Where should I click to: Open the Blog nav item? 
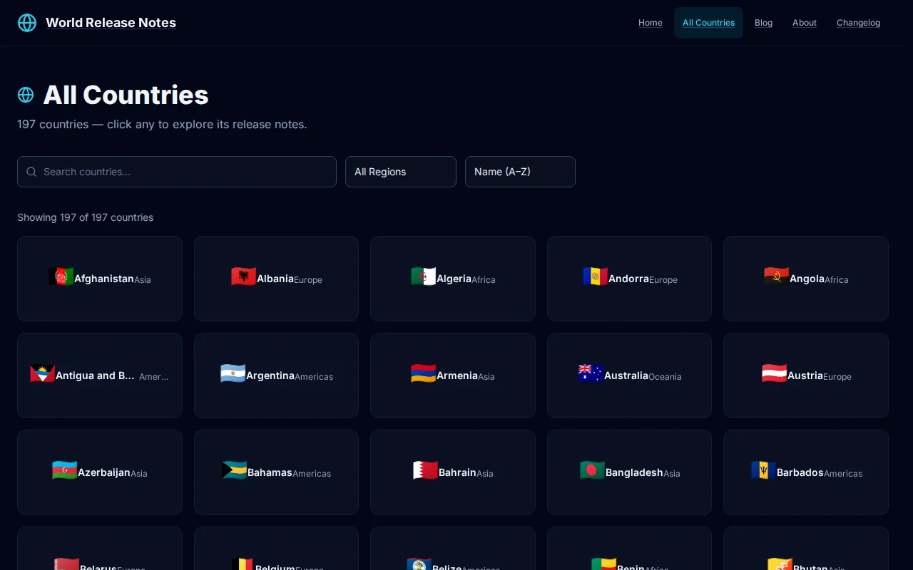pyautogui.click(x=764, y=23)
